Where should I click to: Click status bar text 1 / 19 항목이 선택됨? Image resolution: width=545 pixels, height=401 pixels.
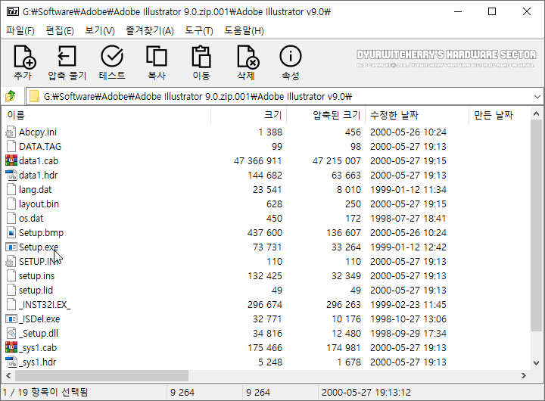(45, 393)
